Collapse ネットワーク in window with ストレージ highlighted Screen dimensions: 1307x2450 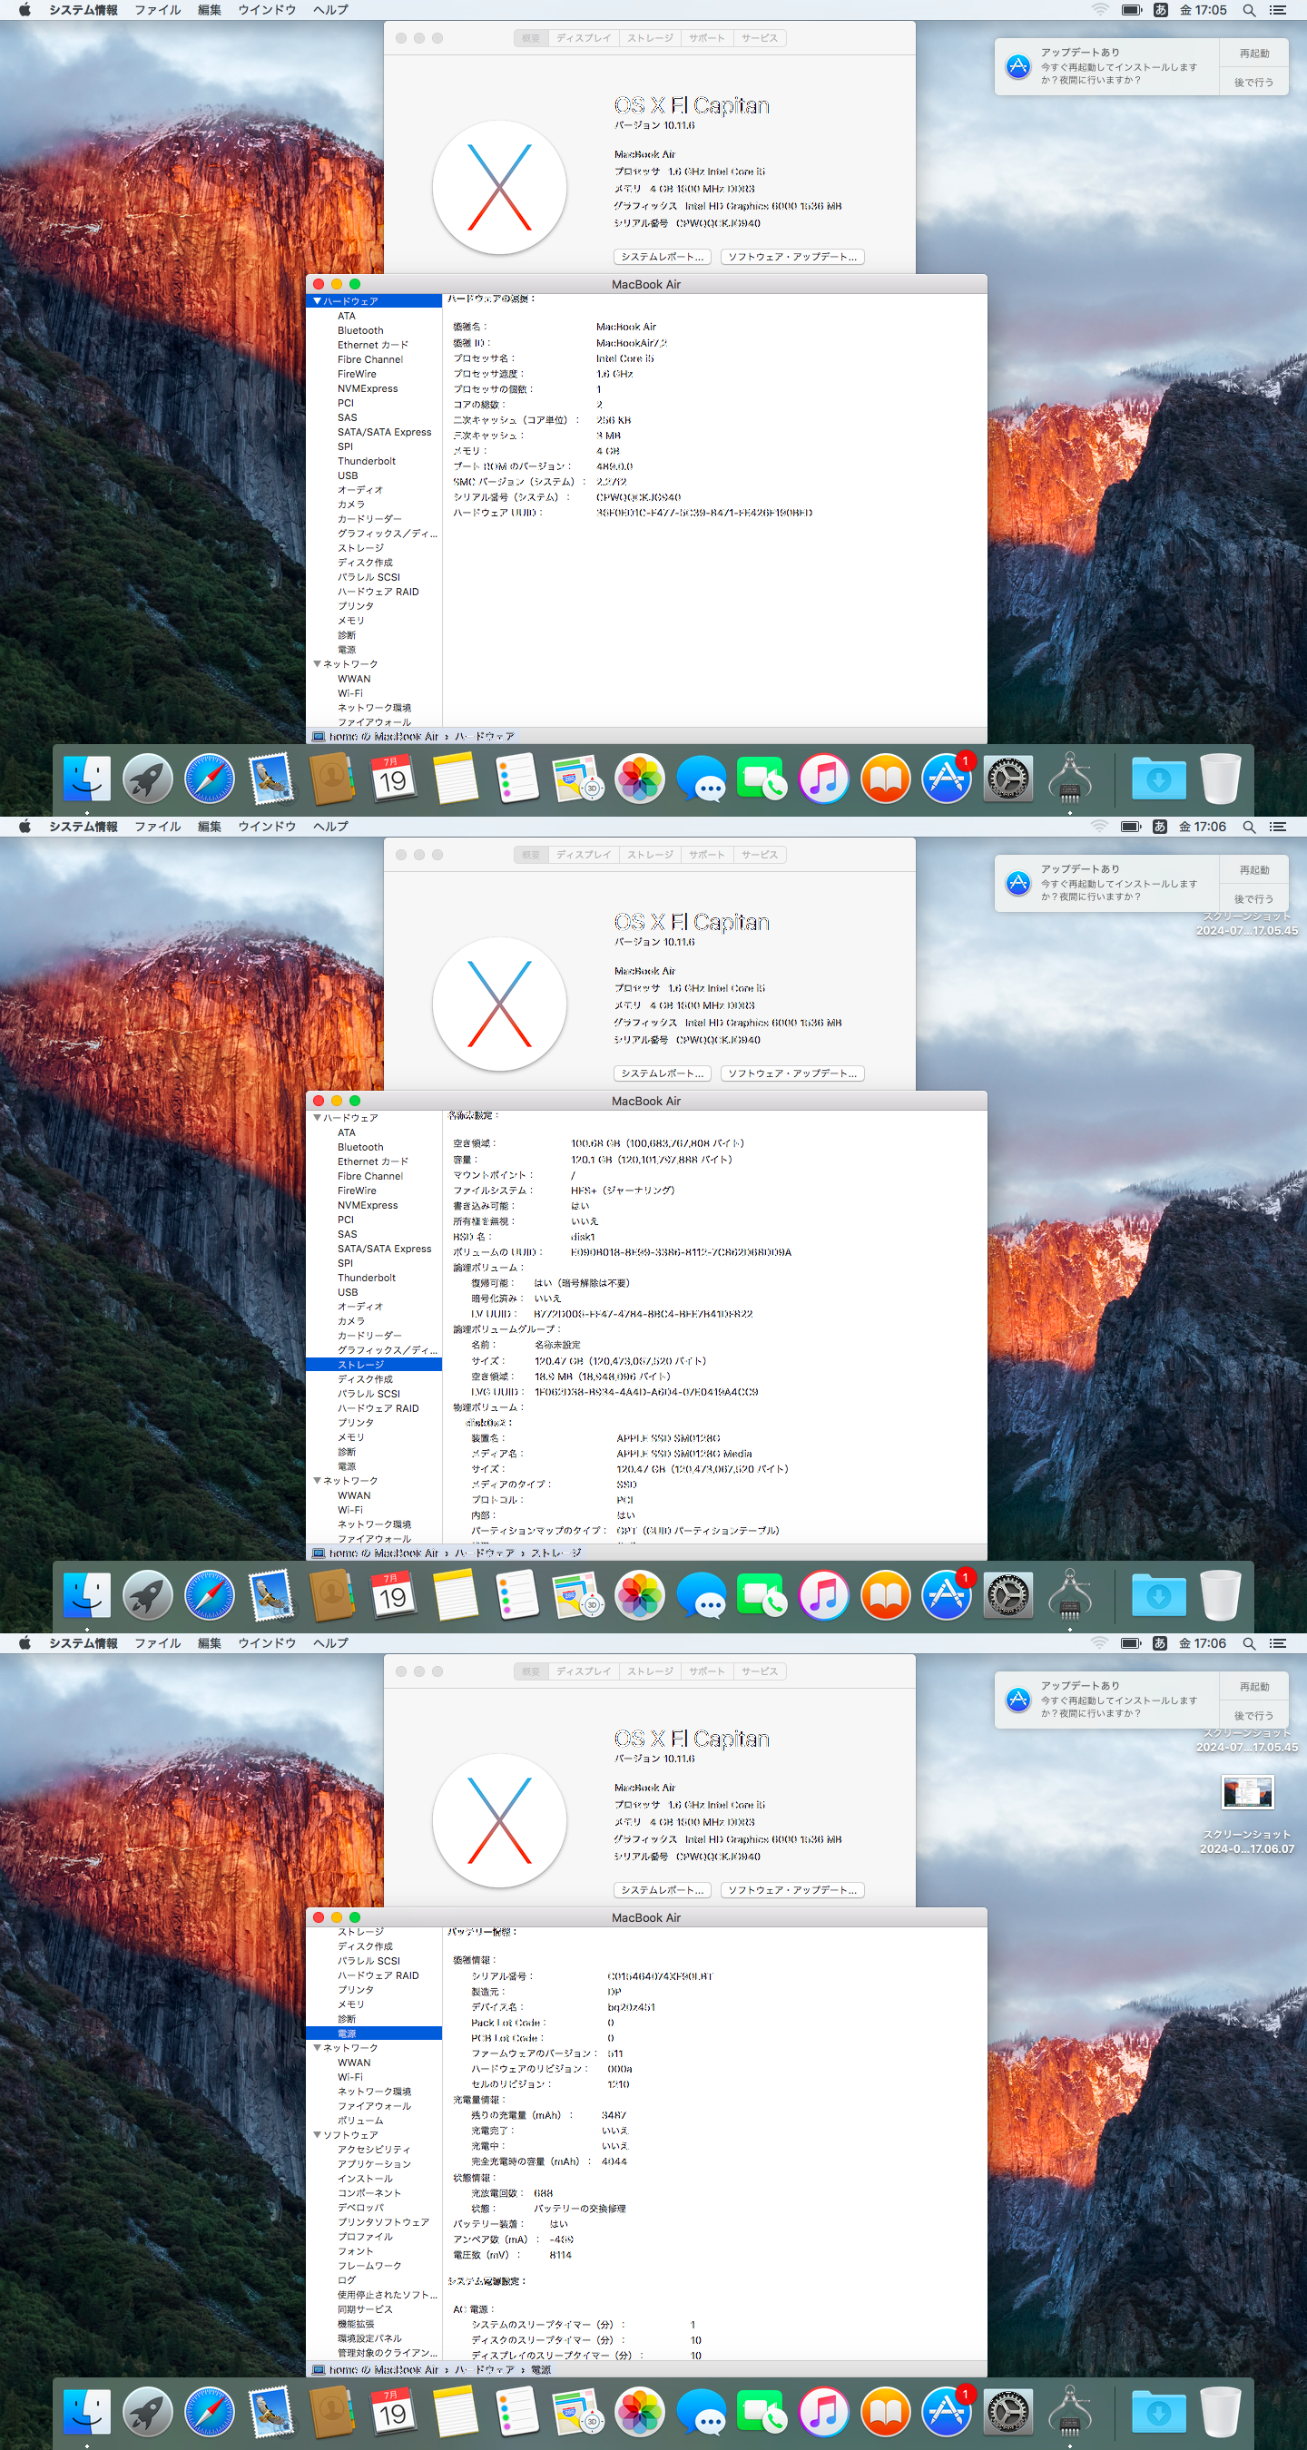point(317,1480)
